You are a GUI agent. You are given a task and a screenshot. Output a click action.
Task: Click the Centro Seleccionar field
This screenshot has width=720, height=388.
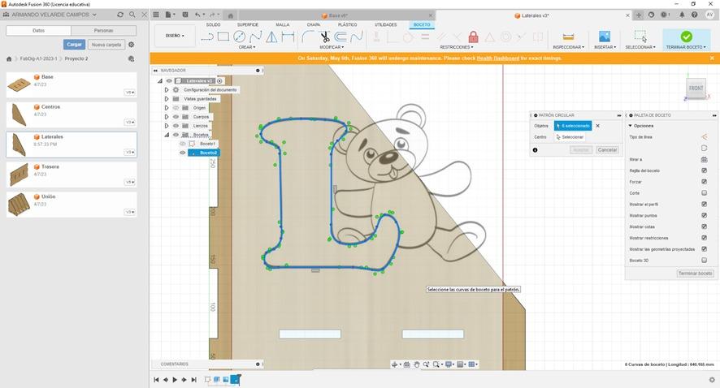pos(570,137)
